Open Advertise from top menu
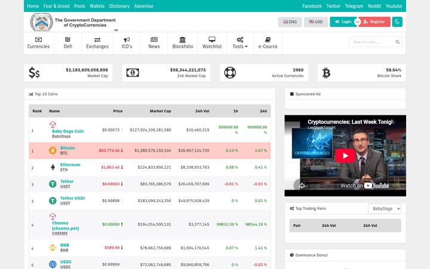 coord(144,6)
